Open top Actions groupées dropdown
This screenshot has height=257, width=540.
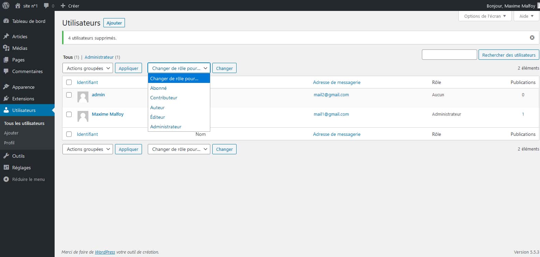88,68
